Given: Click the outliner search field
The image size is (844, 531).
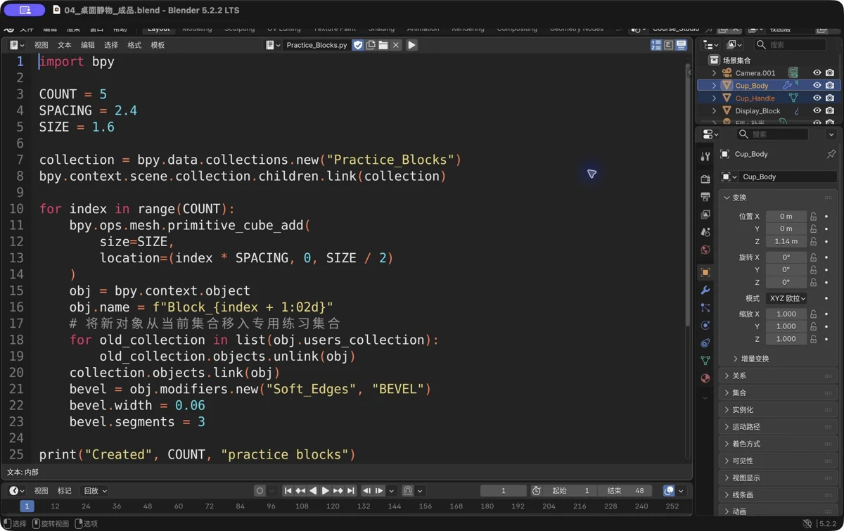Looking at the screenshot, I should [x=791, y=45].
